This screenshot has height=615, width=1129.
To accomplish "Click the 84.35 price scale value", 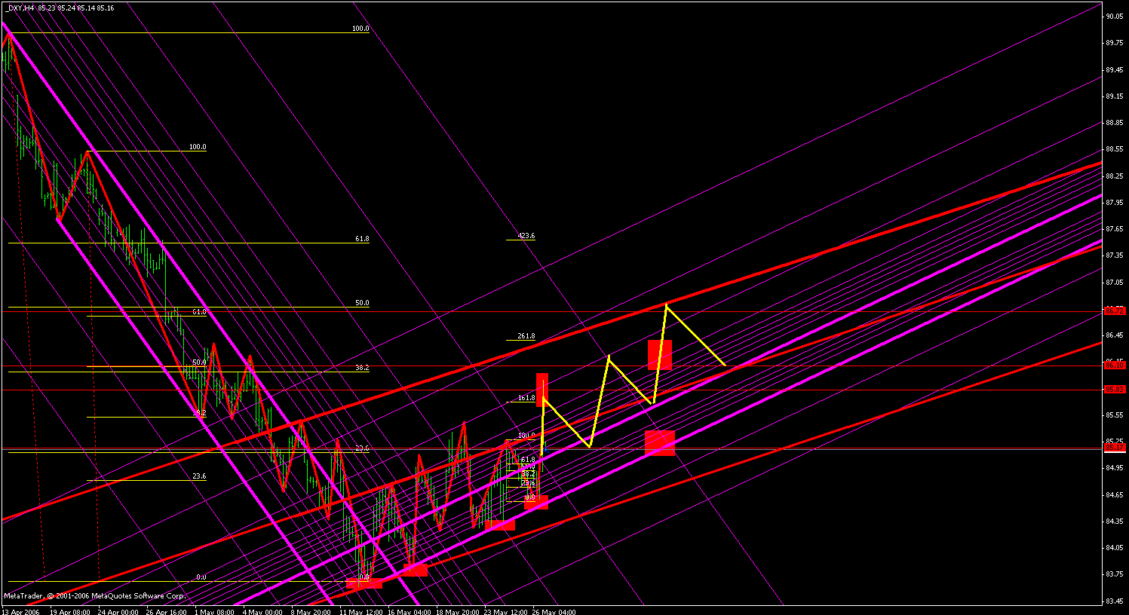I will (1115, 522).
